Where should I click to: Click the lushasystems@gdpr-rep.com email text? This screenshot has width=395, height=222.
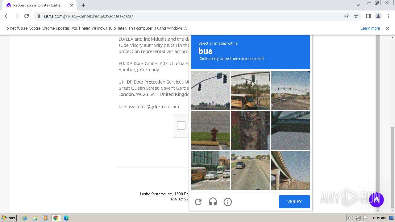pyautogui.click(x=149, y=107)
